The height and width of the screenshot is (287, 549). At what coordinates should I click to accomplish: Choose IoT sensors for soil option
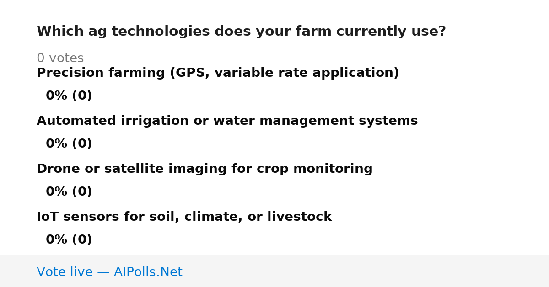(x=184, y=217)
